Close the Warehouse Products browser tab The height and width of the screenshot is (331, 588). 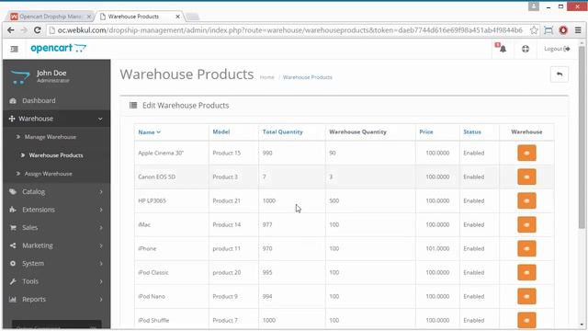(177, 17)
